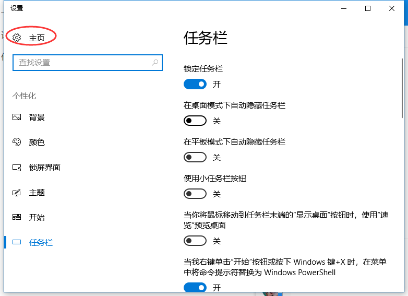
Task: Enable 速览 preview desktop toggle
Action: [195, 241]
